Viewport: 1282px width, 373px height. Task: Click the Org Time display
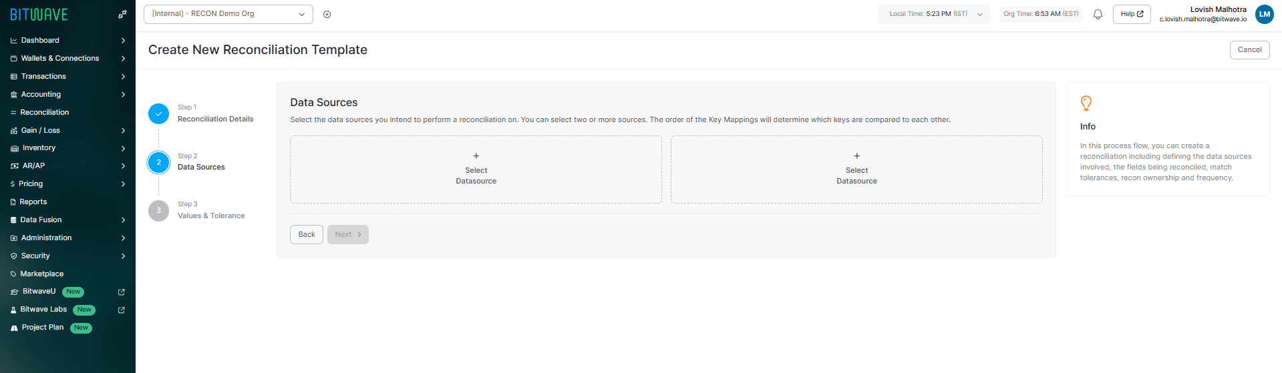pos(1041,14)
